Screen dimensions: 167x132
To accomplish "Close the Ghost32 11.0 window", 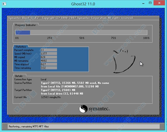I will (x=159, y=3).
